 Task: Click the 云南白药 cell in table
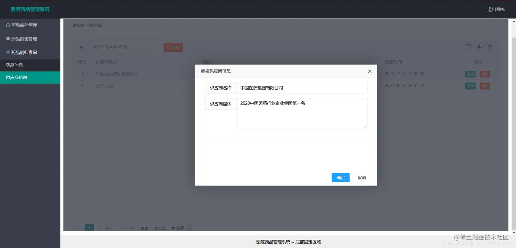[x=104, y=86]
